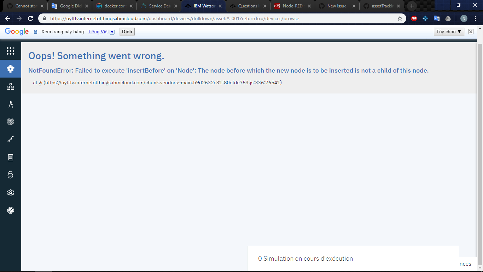
Task: Open the Devices boards icon in sidebar
Action: [11, 69]
